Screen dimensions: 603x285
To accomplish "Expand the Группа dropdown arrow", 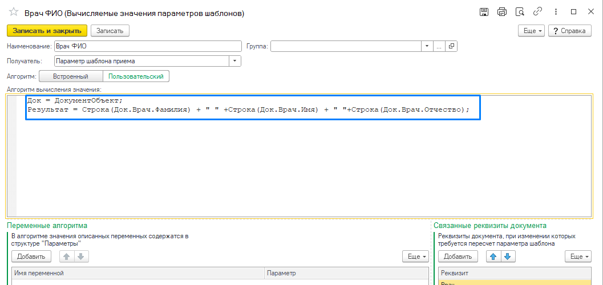I will [427, 47].
